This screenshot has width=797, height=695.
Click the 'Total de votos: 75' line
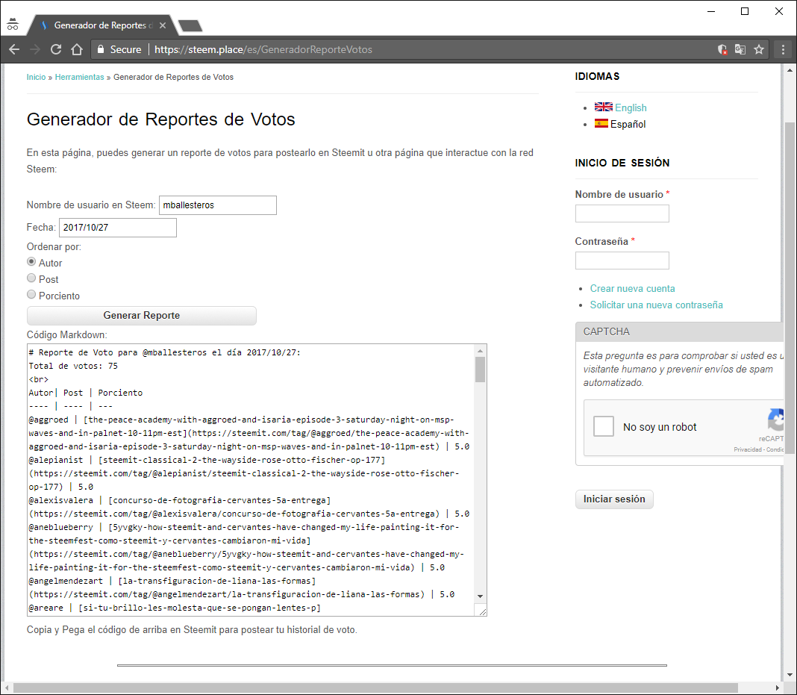coord(73,366)
